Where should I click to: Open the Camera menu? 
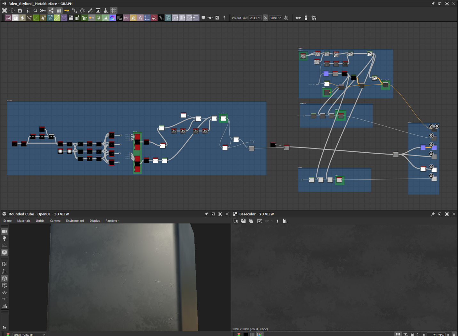point(55,221)
